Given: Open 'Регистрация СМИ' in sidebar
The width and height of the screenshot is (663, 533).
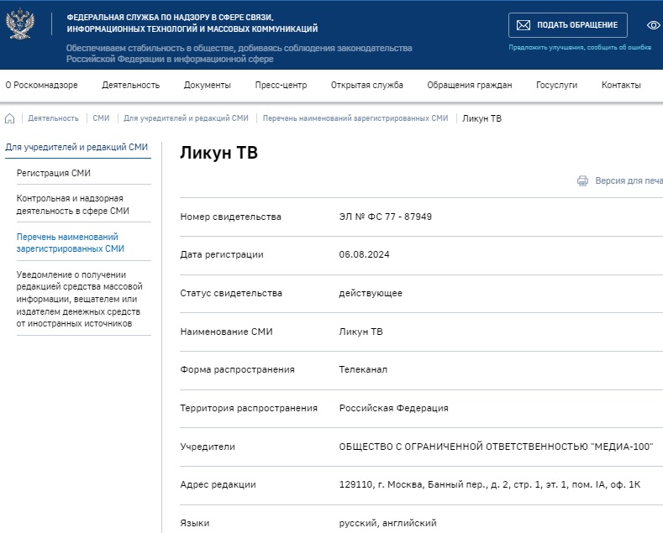Looking at the screenshot, I should pyautogui.click(x=54, y=173).
